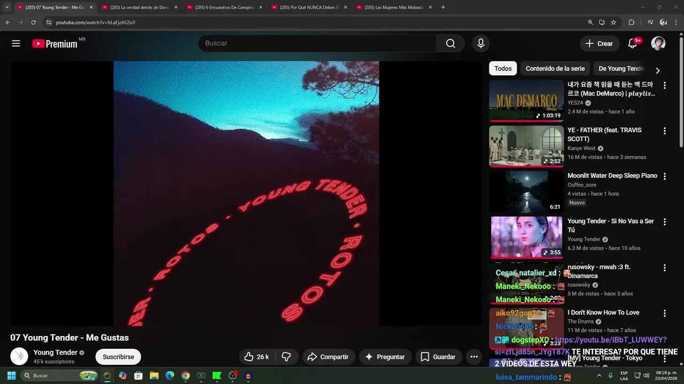Open options for I Don't Know How To Love

pyautogui.click(x=665, y=313)
